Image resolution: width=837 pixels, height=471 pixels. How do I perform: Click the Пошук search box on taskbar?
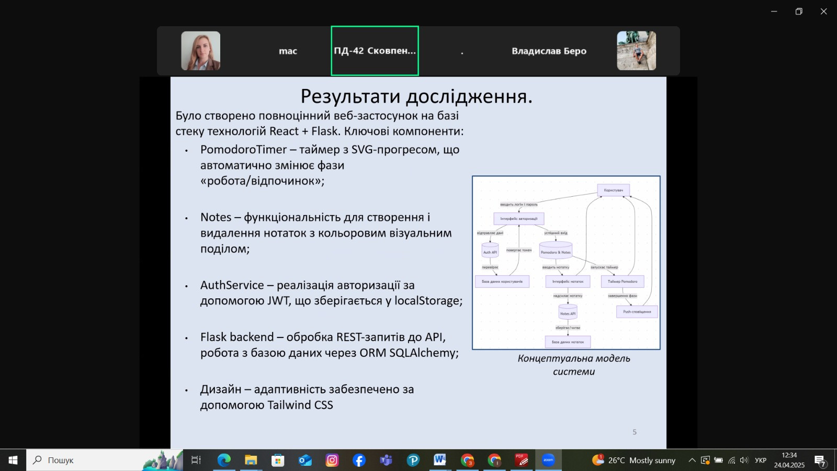(x=105, y=460)
